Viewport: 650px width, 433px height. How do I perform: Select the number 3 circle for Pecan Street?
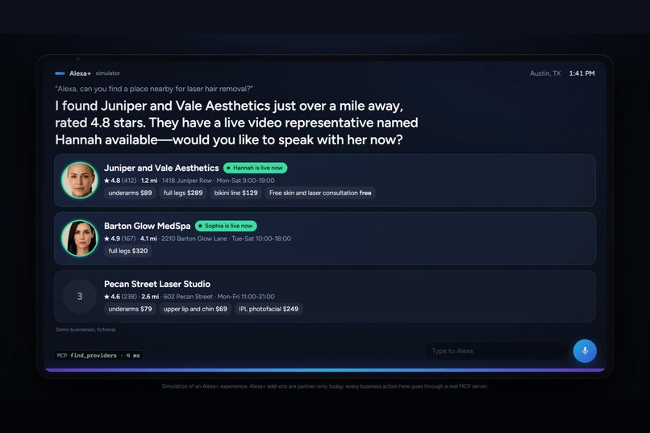pos(80,296)
